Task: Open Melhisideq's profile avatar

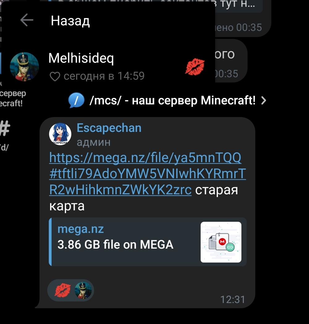Action: coord(24,66)
